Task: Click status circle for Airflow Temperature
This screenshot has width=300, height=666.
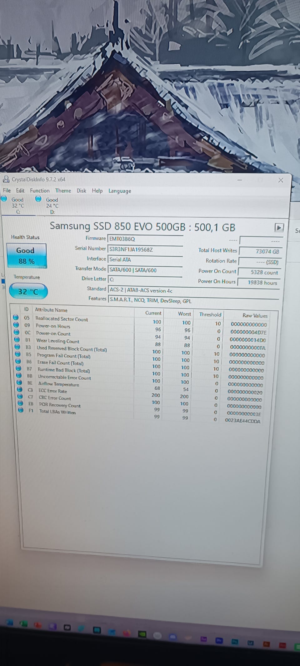Action: coord(19,382)
